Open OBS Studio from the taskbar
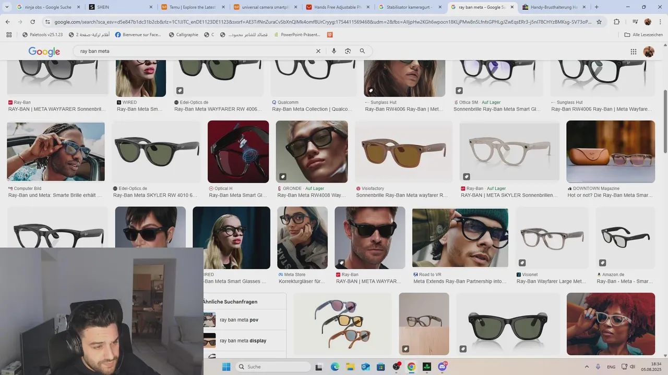 click(396, 367)
